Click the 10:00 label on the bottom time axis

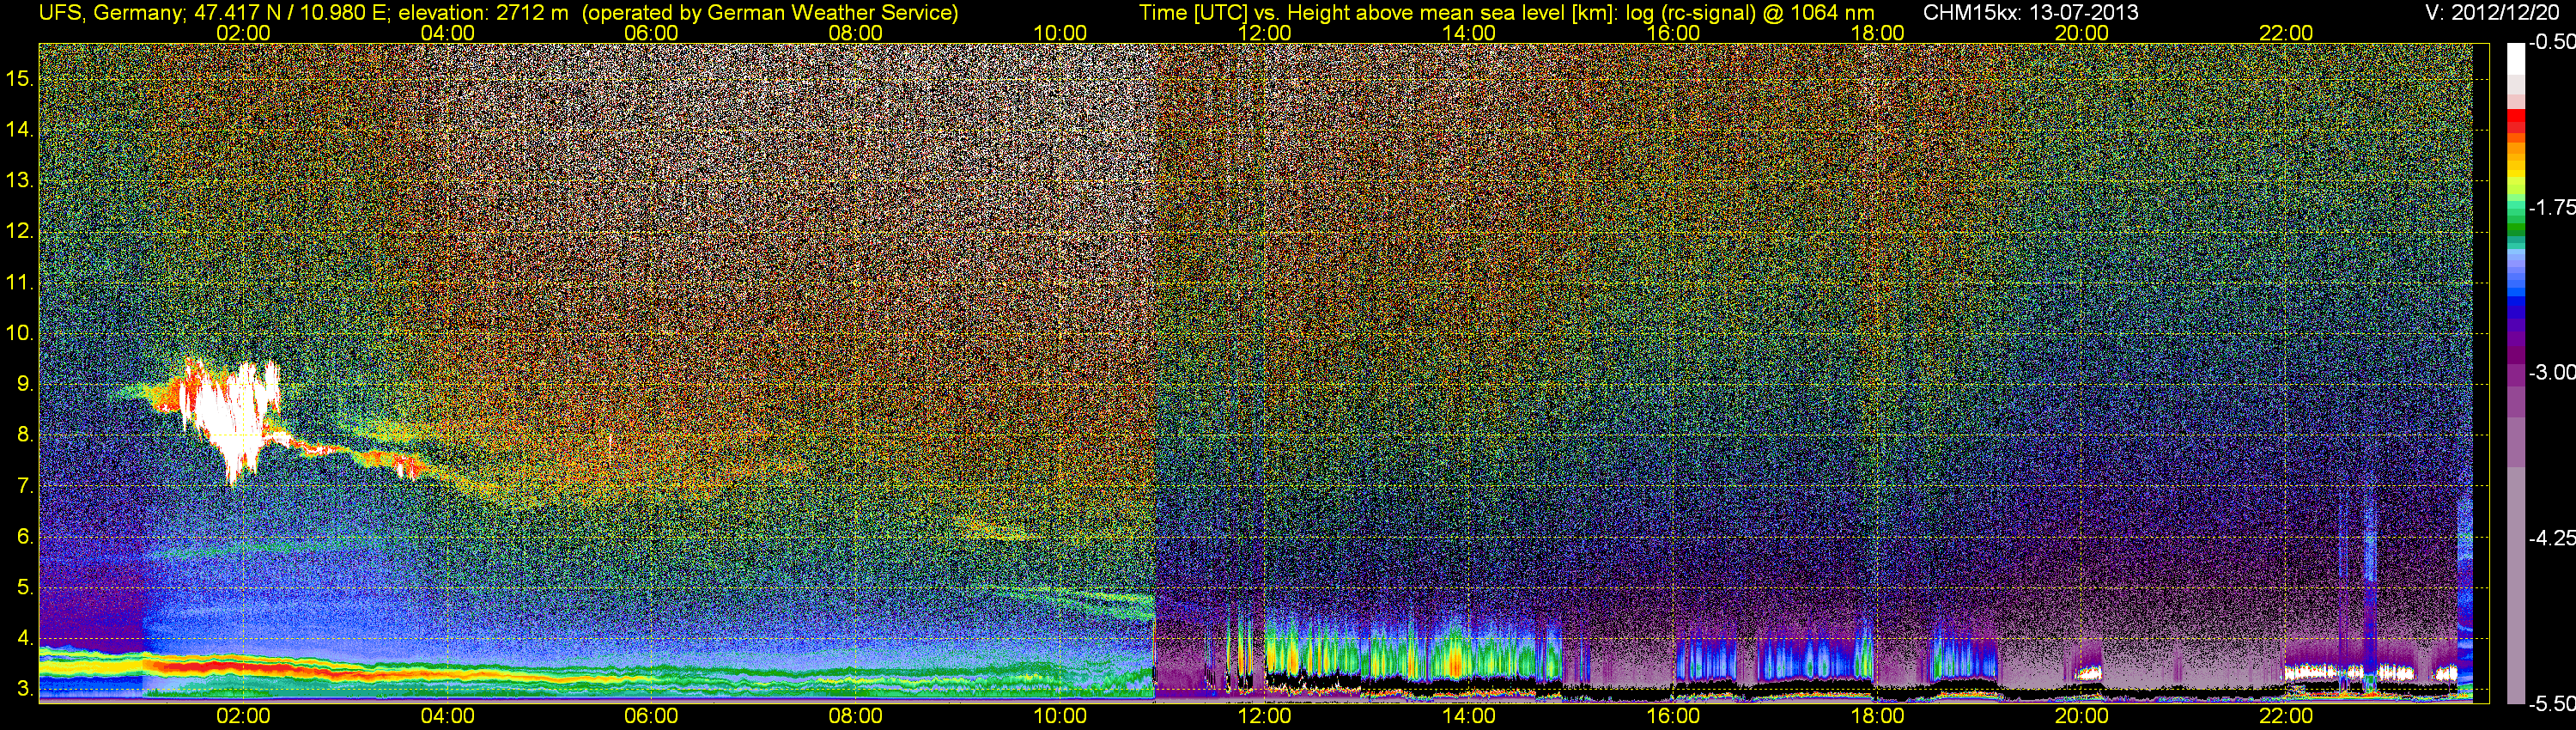(1060, 716)
